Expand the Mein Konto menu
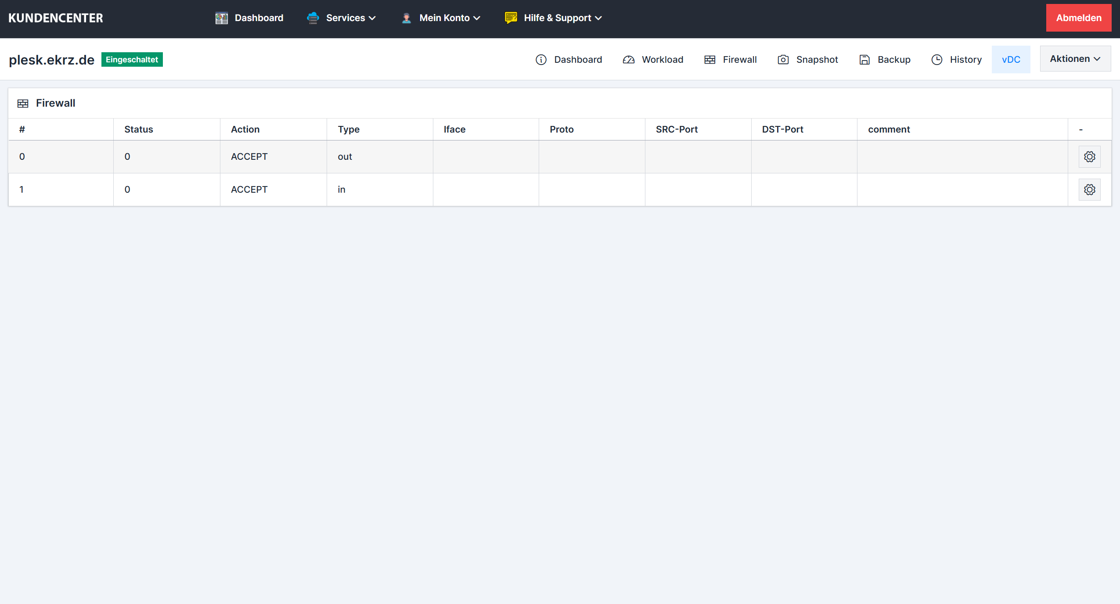Screen dimensions: 1120x604 pos(449,18)
